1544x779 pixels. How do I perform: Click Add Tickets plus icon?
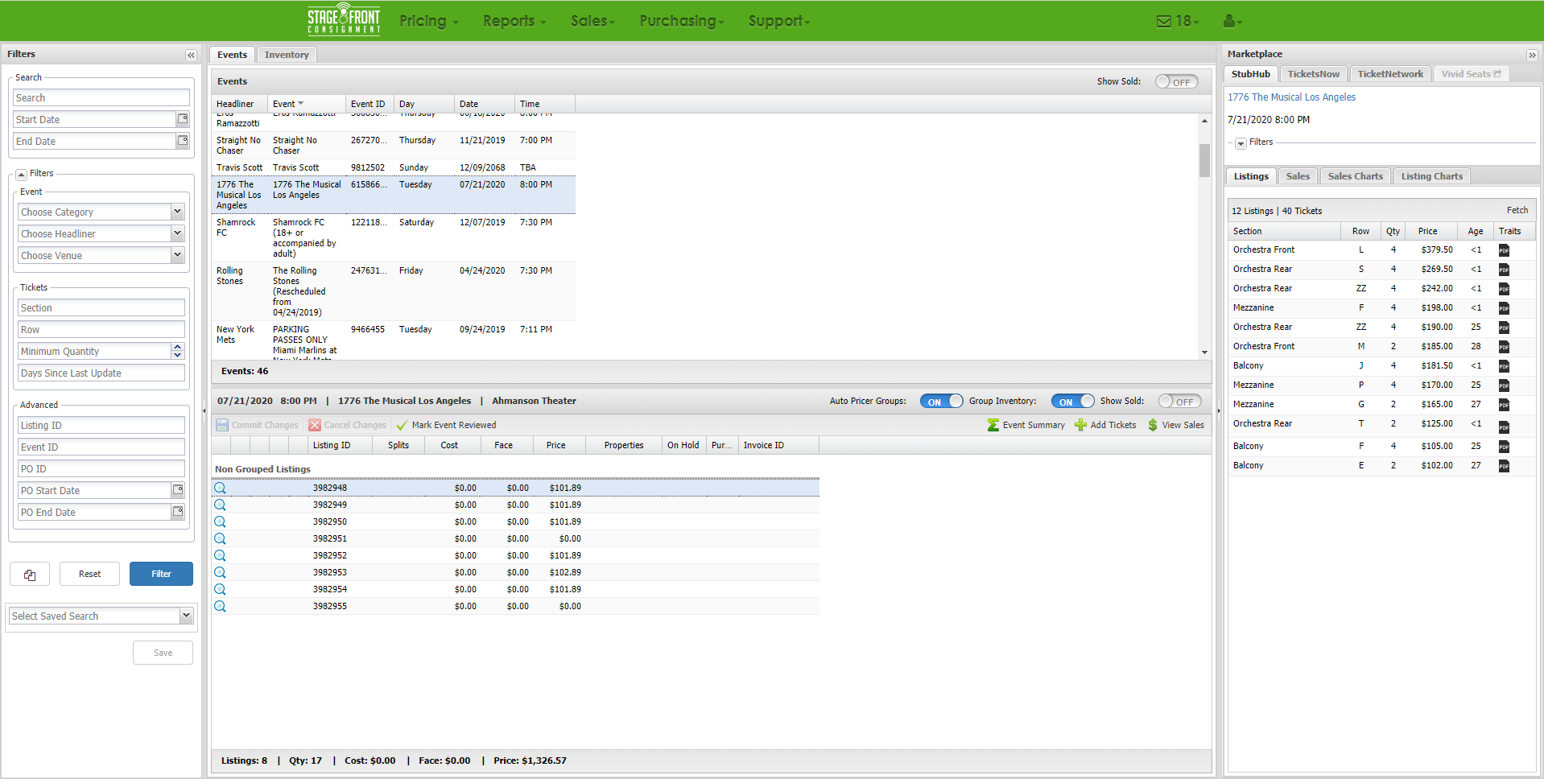pyautogui.click(x=1080, y=425)
